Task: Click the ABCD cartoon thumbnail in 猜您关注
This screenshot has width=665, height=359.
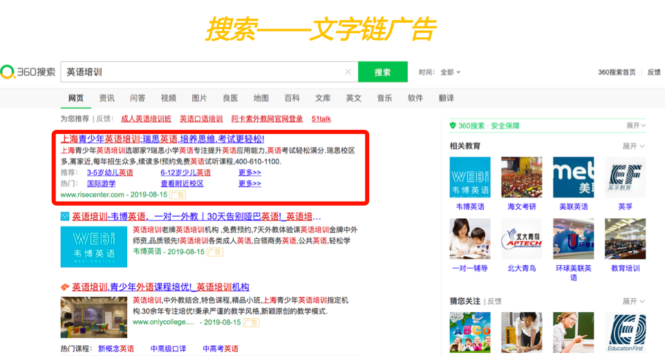Action: coord(470,332)
